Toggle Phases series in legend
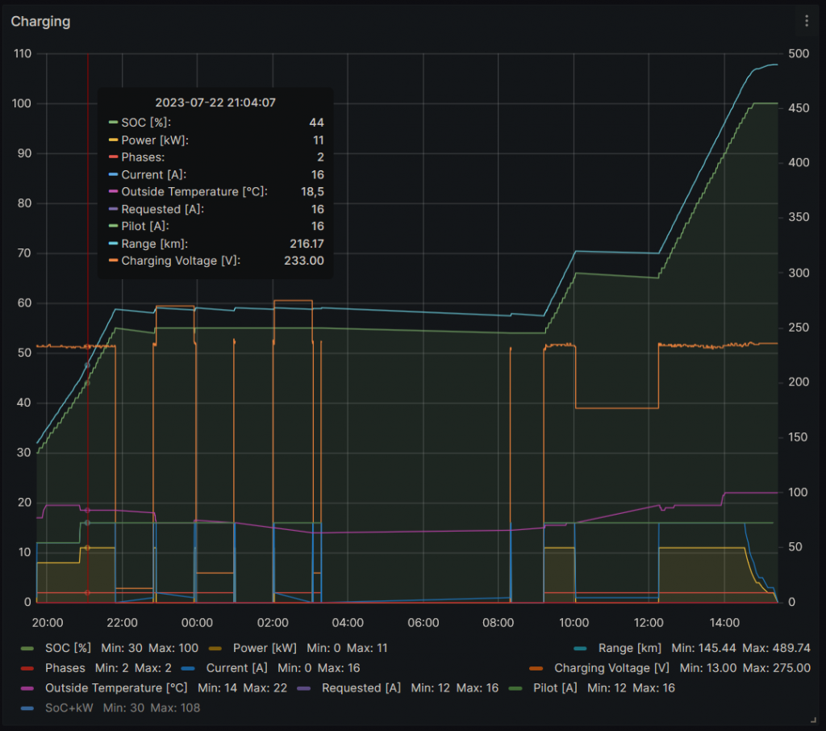826x731 pixels. [65, 668]
